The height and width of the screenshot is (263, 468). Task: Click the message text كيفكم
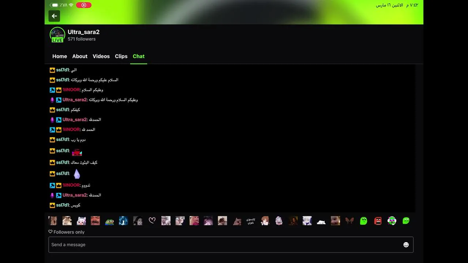(x=75, y=110)
